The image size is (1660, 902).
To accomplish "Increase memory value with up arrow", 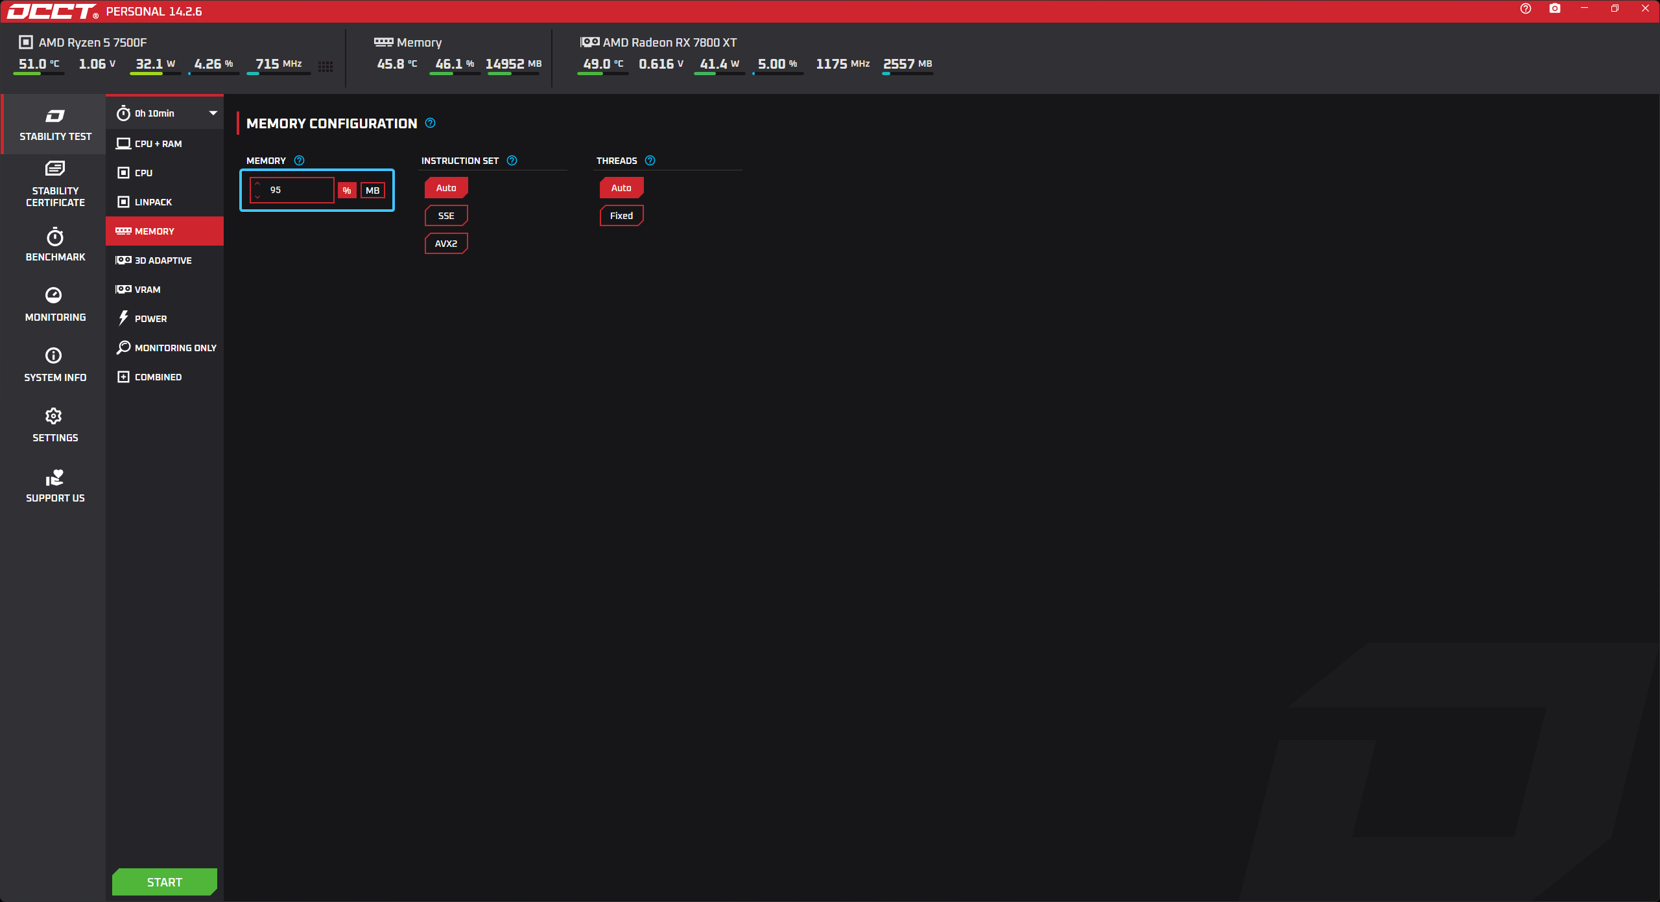I will coord(257,183).
